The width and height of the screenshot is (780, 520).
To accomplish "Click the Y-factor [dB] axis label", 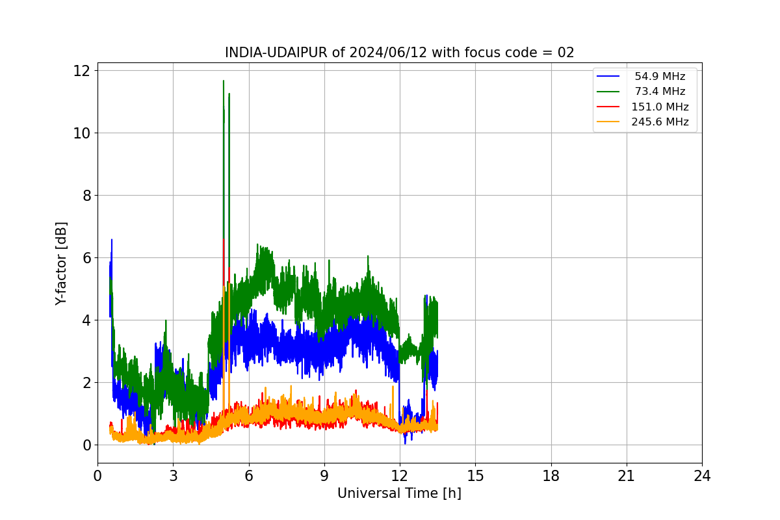I will pyautogui.click(x=61, y=263).
